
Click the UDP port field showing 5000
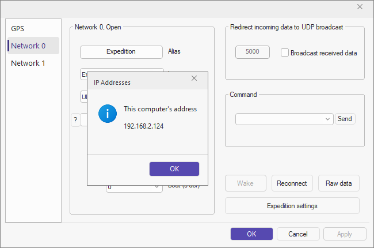(x=253, y=52)
